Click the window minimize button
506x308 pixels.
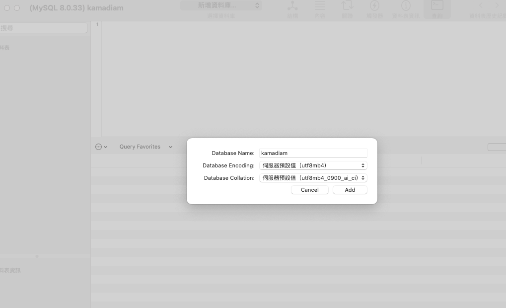[7, 8]
